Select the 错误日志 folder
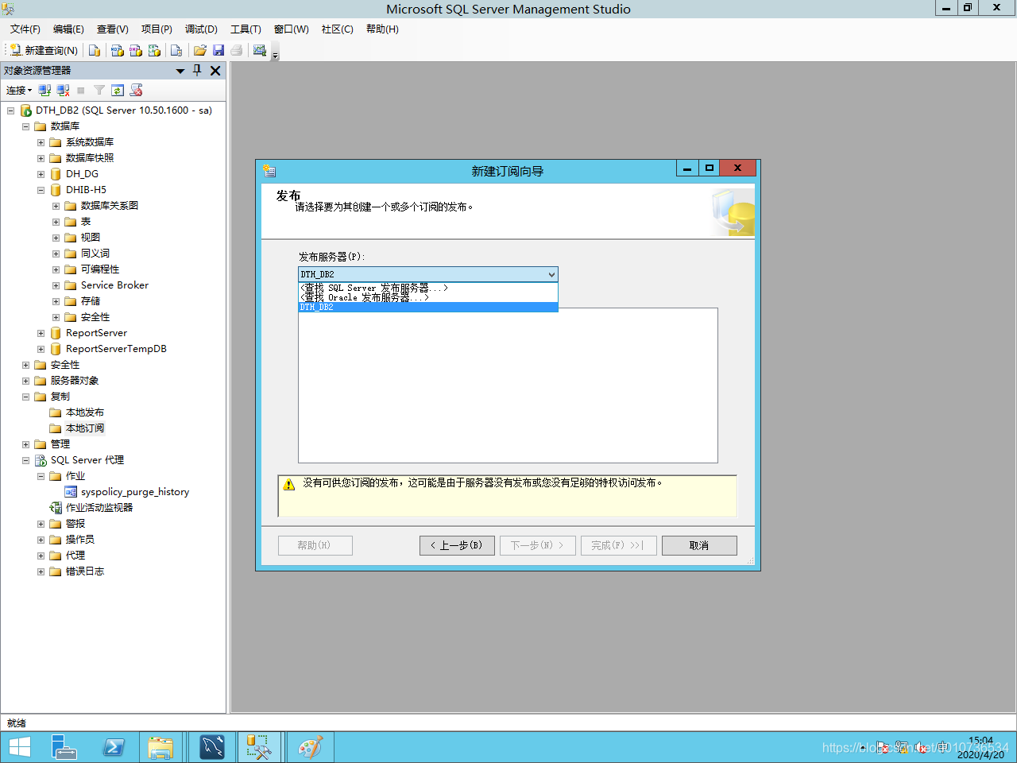The width and height of the screenshot is (1017, 763). point(85,571)
